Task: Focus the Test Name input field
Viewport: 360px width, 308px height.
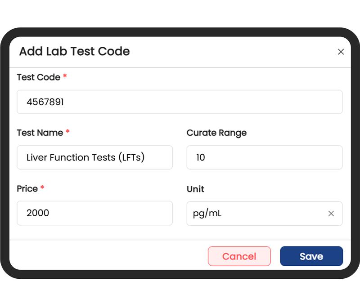Action: click(x=94, y=157)
